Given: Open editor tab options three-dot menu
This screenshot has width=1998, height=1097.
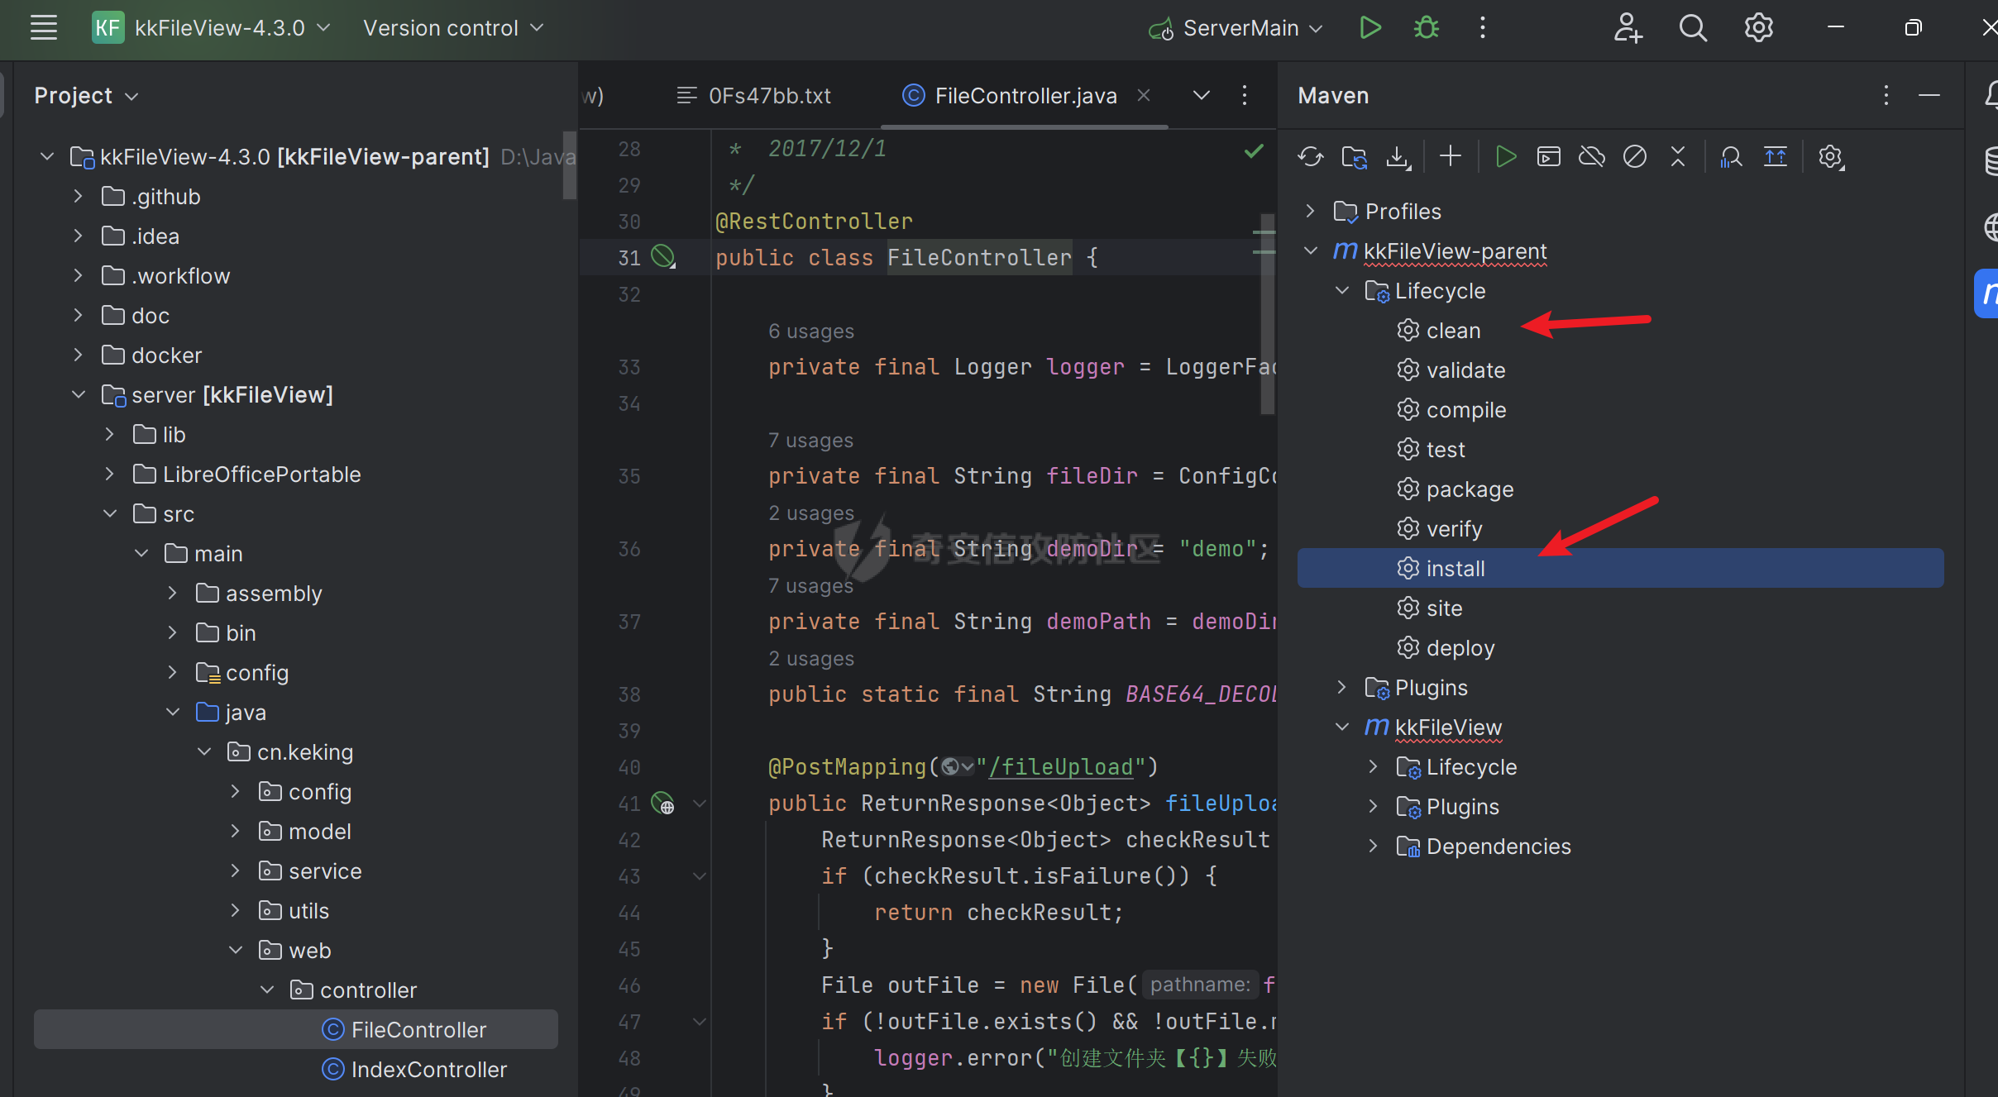Looking at the screenshot, I should tap(1244, 95).
